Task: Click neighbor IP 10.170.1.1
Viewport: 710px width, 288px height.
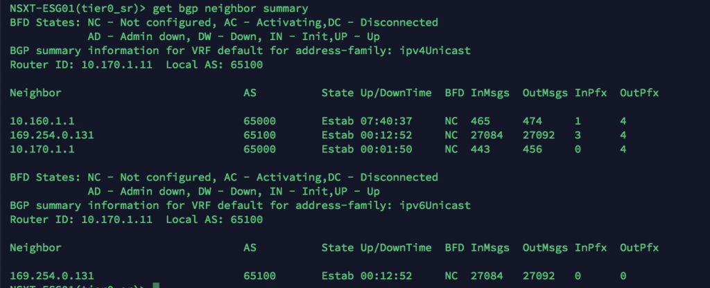Action: pos(42,150)
